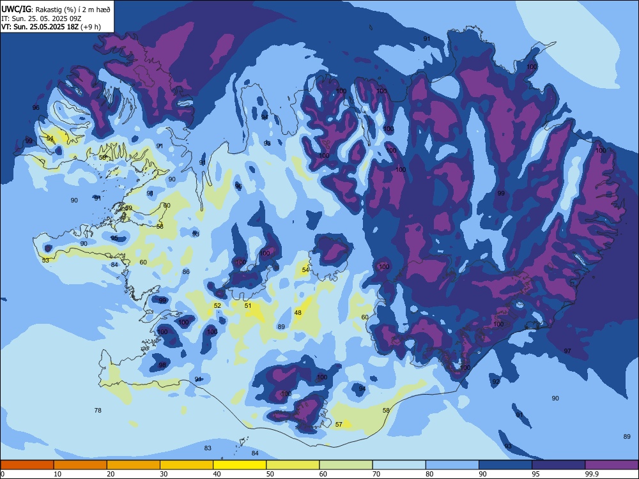Click the light blue 80–90 legend swatch
The width and height of the screenshot is (639, 479).
coord(452,465)
